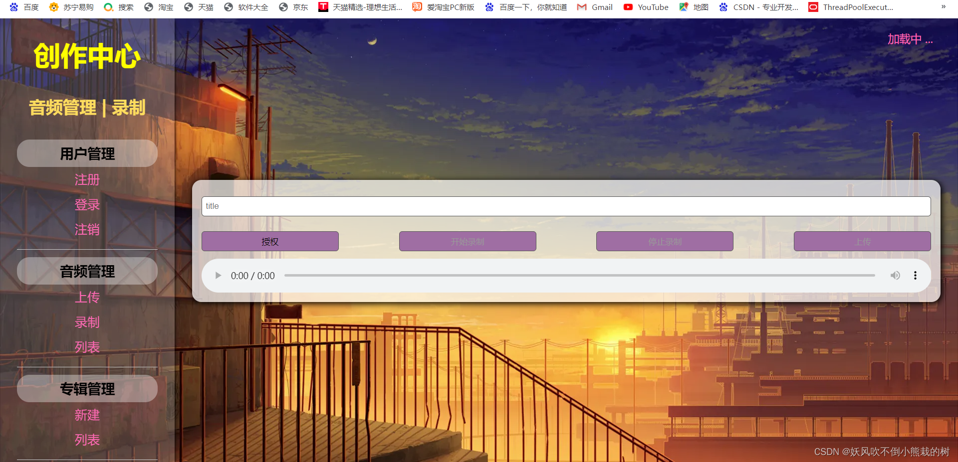The height and width of the screenshot is (462, 958).
Task: Open 新建 under 专辑管理
Action: [x=87, y=415]
